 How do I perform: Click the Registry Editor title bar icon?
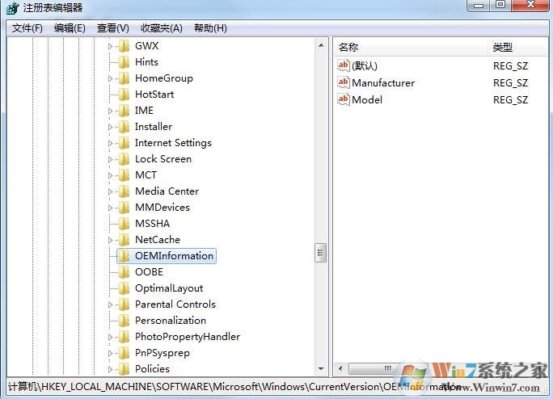click(13, 8)
